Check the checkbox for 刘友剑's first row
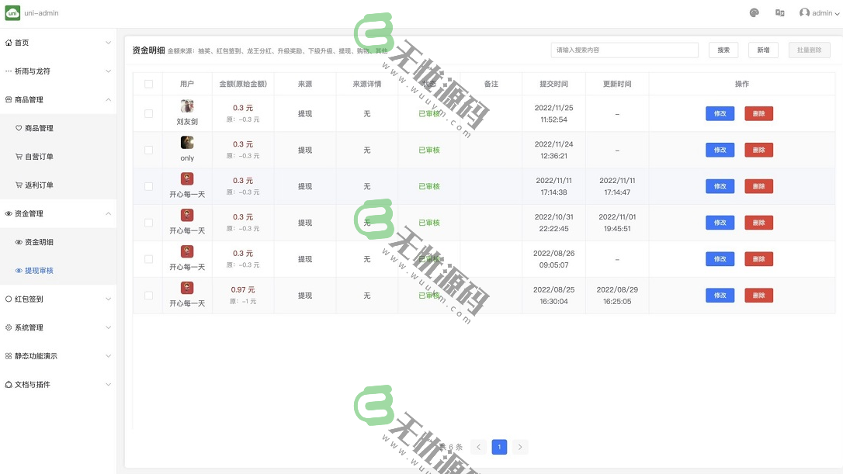Image resolution: width=843 pixels, height=474 pixels. point(147,112)
